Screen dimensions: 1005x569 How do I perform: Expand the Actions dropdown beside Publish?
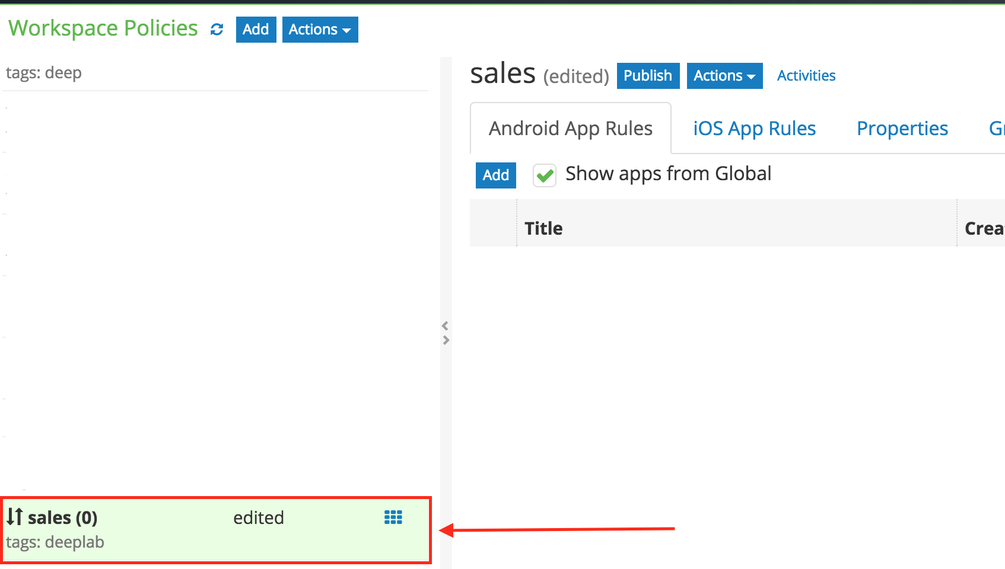(x=724, y=76)
